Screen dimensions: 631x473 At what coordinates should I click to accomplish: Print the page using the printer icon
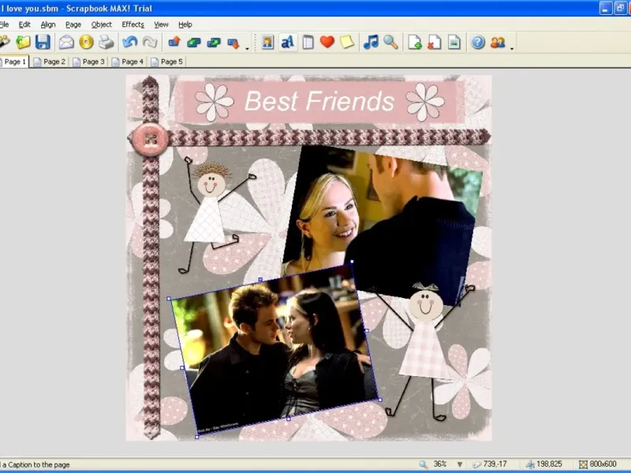pyautogui.click(x=106, y=43)
